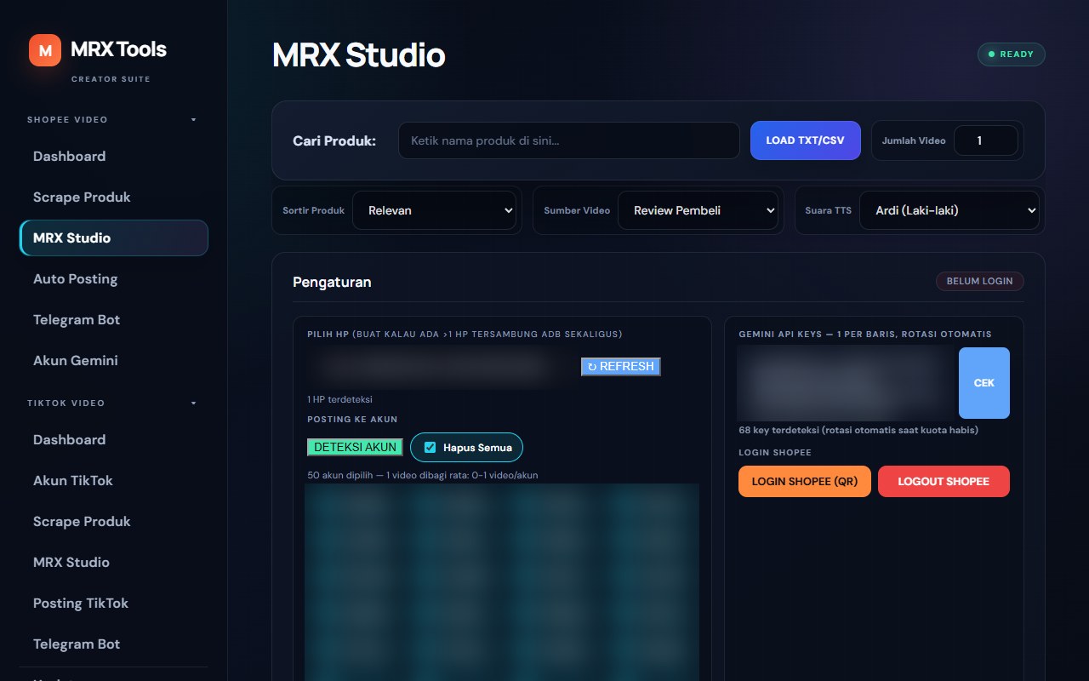
Task: Open the Posting TikTok page
Action: point(114,604)
